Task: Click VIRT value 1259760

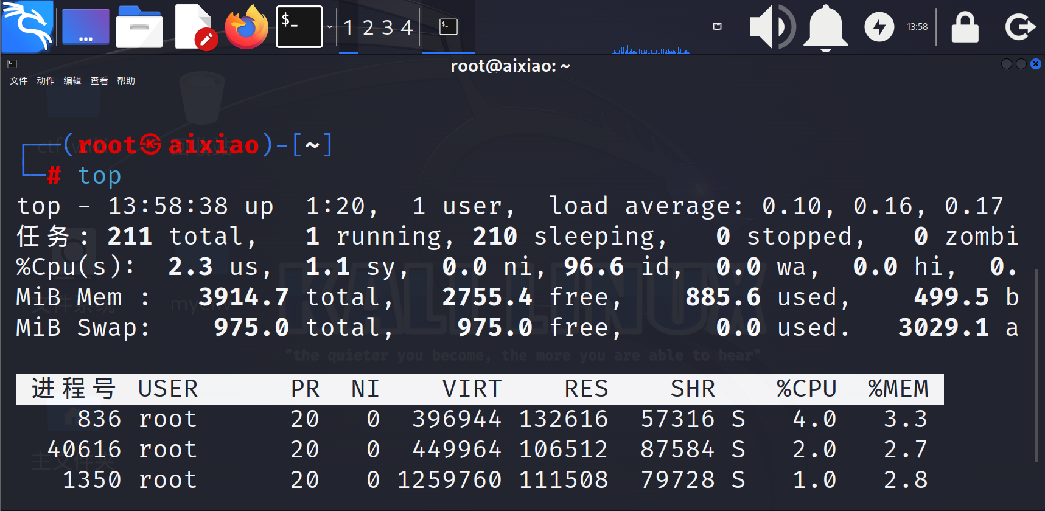Action: click(x=449, y=480)
